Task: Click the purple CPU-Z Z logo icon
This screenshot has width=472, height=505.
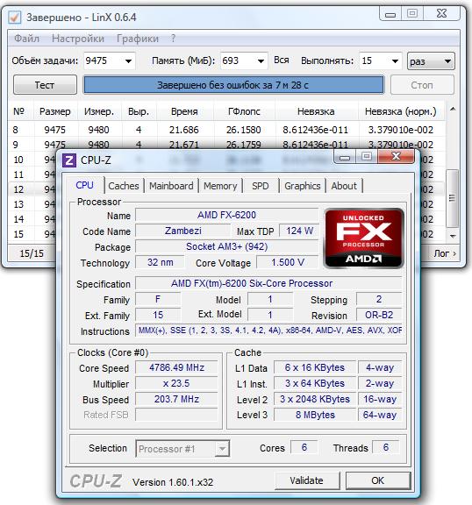Action: pos(69,160)
